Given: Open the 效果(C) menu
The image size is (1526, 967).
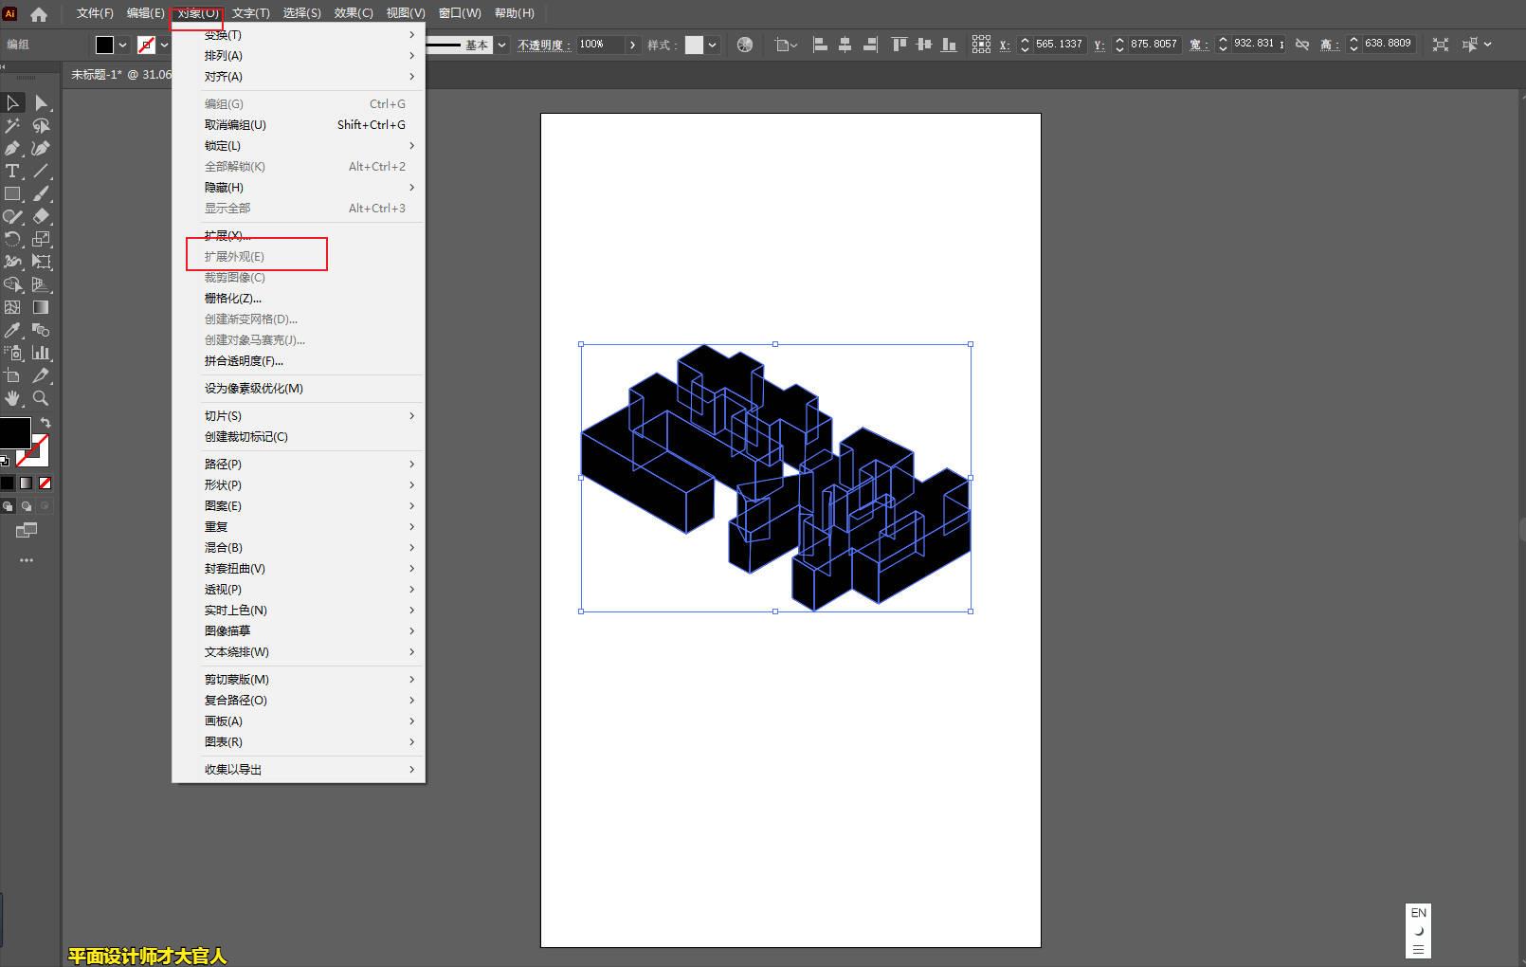Looking at the screenshot, I should pos(354,13).
